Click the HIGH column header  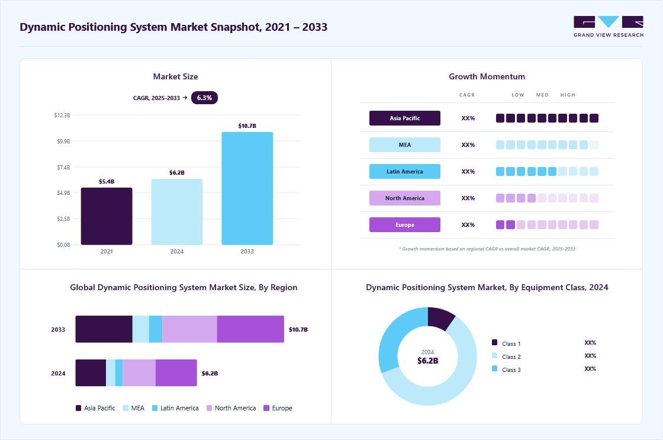pos(568,95)
